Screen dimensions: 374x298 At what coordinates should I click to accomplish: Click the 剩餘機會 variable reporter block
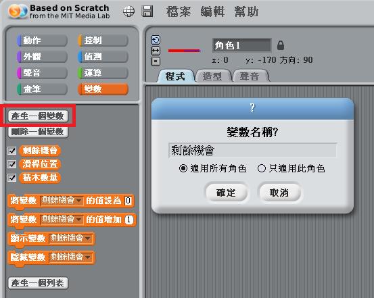[40, 151]
